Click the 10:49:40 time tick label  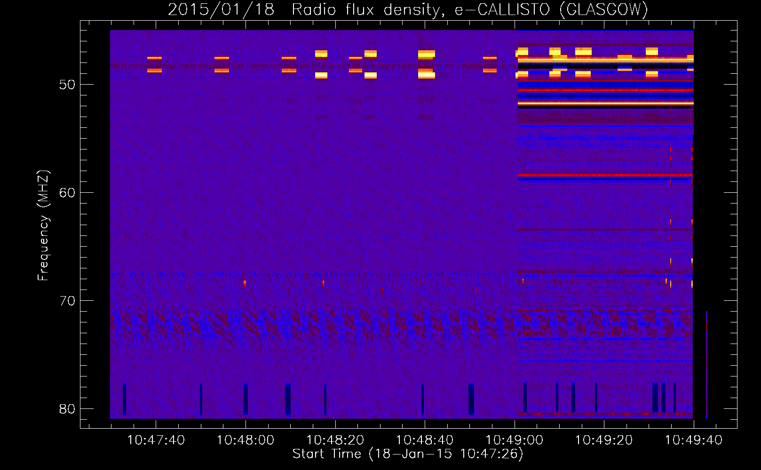point(693,440)
